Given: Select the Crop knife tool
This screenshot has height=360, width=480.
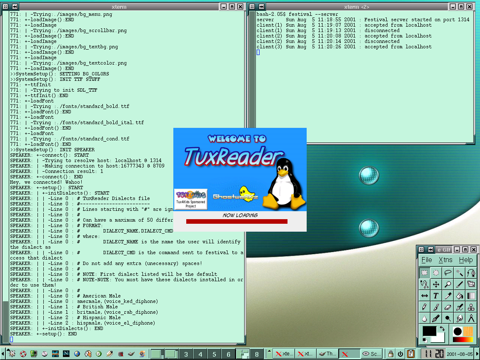Looking at the screenshot, I should (459, 284).
